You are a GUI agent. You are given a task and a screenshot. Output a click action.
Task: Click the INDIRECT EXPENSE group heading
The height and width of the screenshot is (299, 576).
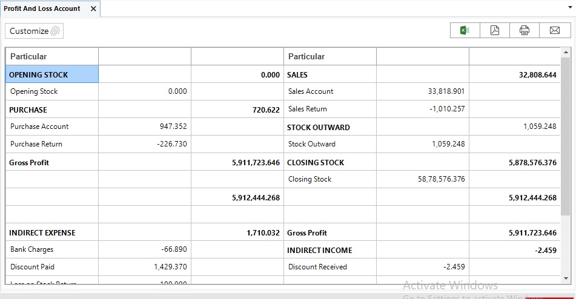point(42,233)
